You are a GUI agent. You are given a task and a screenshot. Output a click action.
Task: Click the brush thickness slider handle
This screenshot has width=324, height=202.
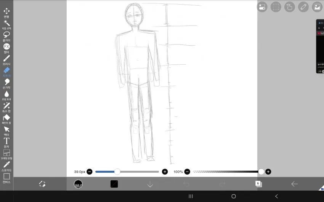[x=117, y=172]
